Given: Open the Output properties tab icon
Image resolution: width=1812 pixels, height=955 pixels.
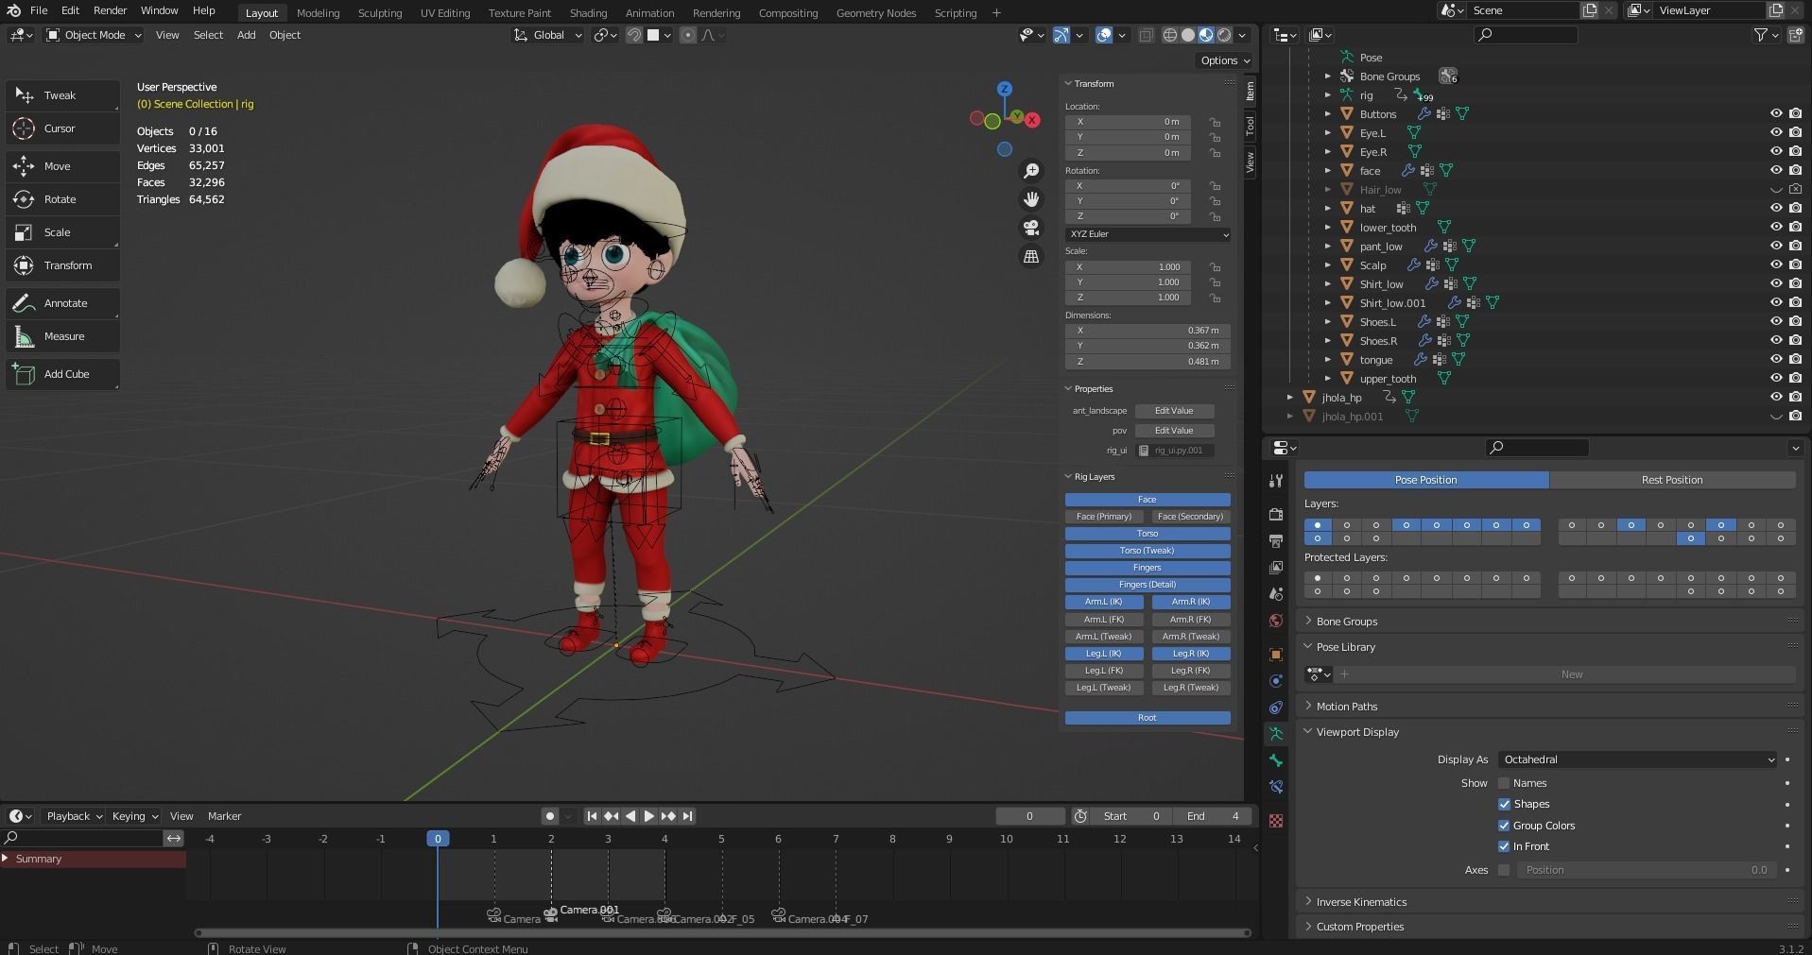Looking at the screenshot, I should (1276, 540).
